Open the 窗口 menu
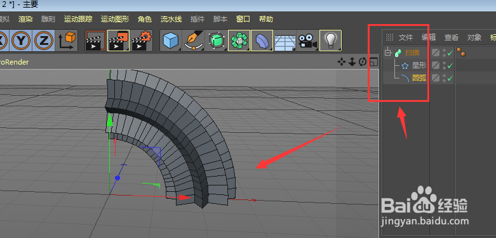Viewport: 496px width, 238px height. [x=243, y=19]
